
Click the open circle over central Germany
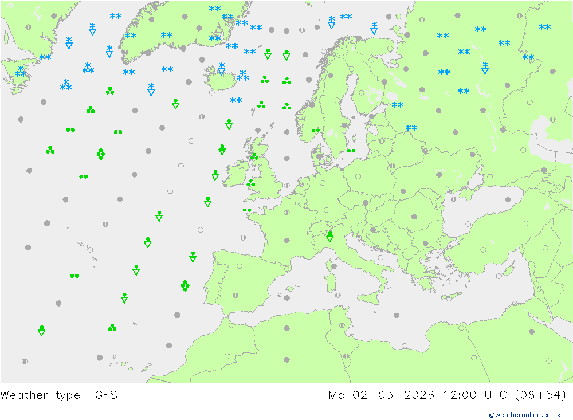pyautogui.click(x=323, y=183)
